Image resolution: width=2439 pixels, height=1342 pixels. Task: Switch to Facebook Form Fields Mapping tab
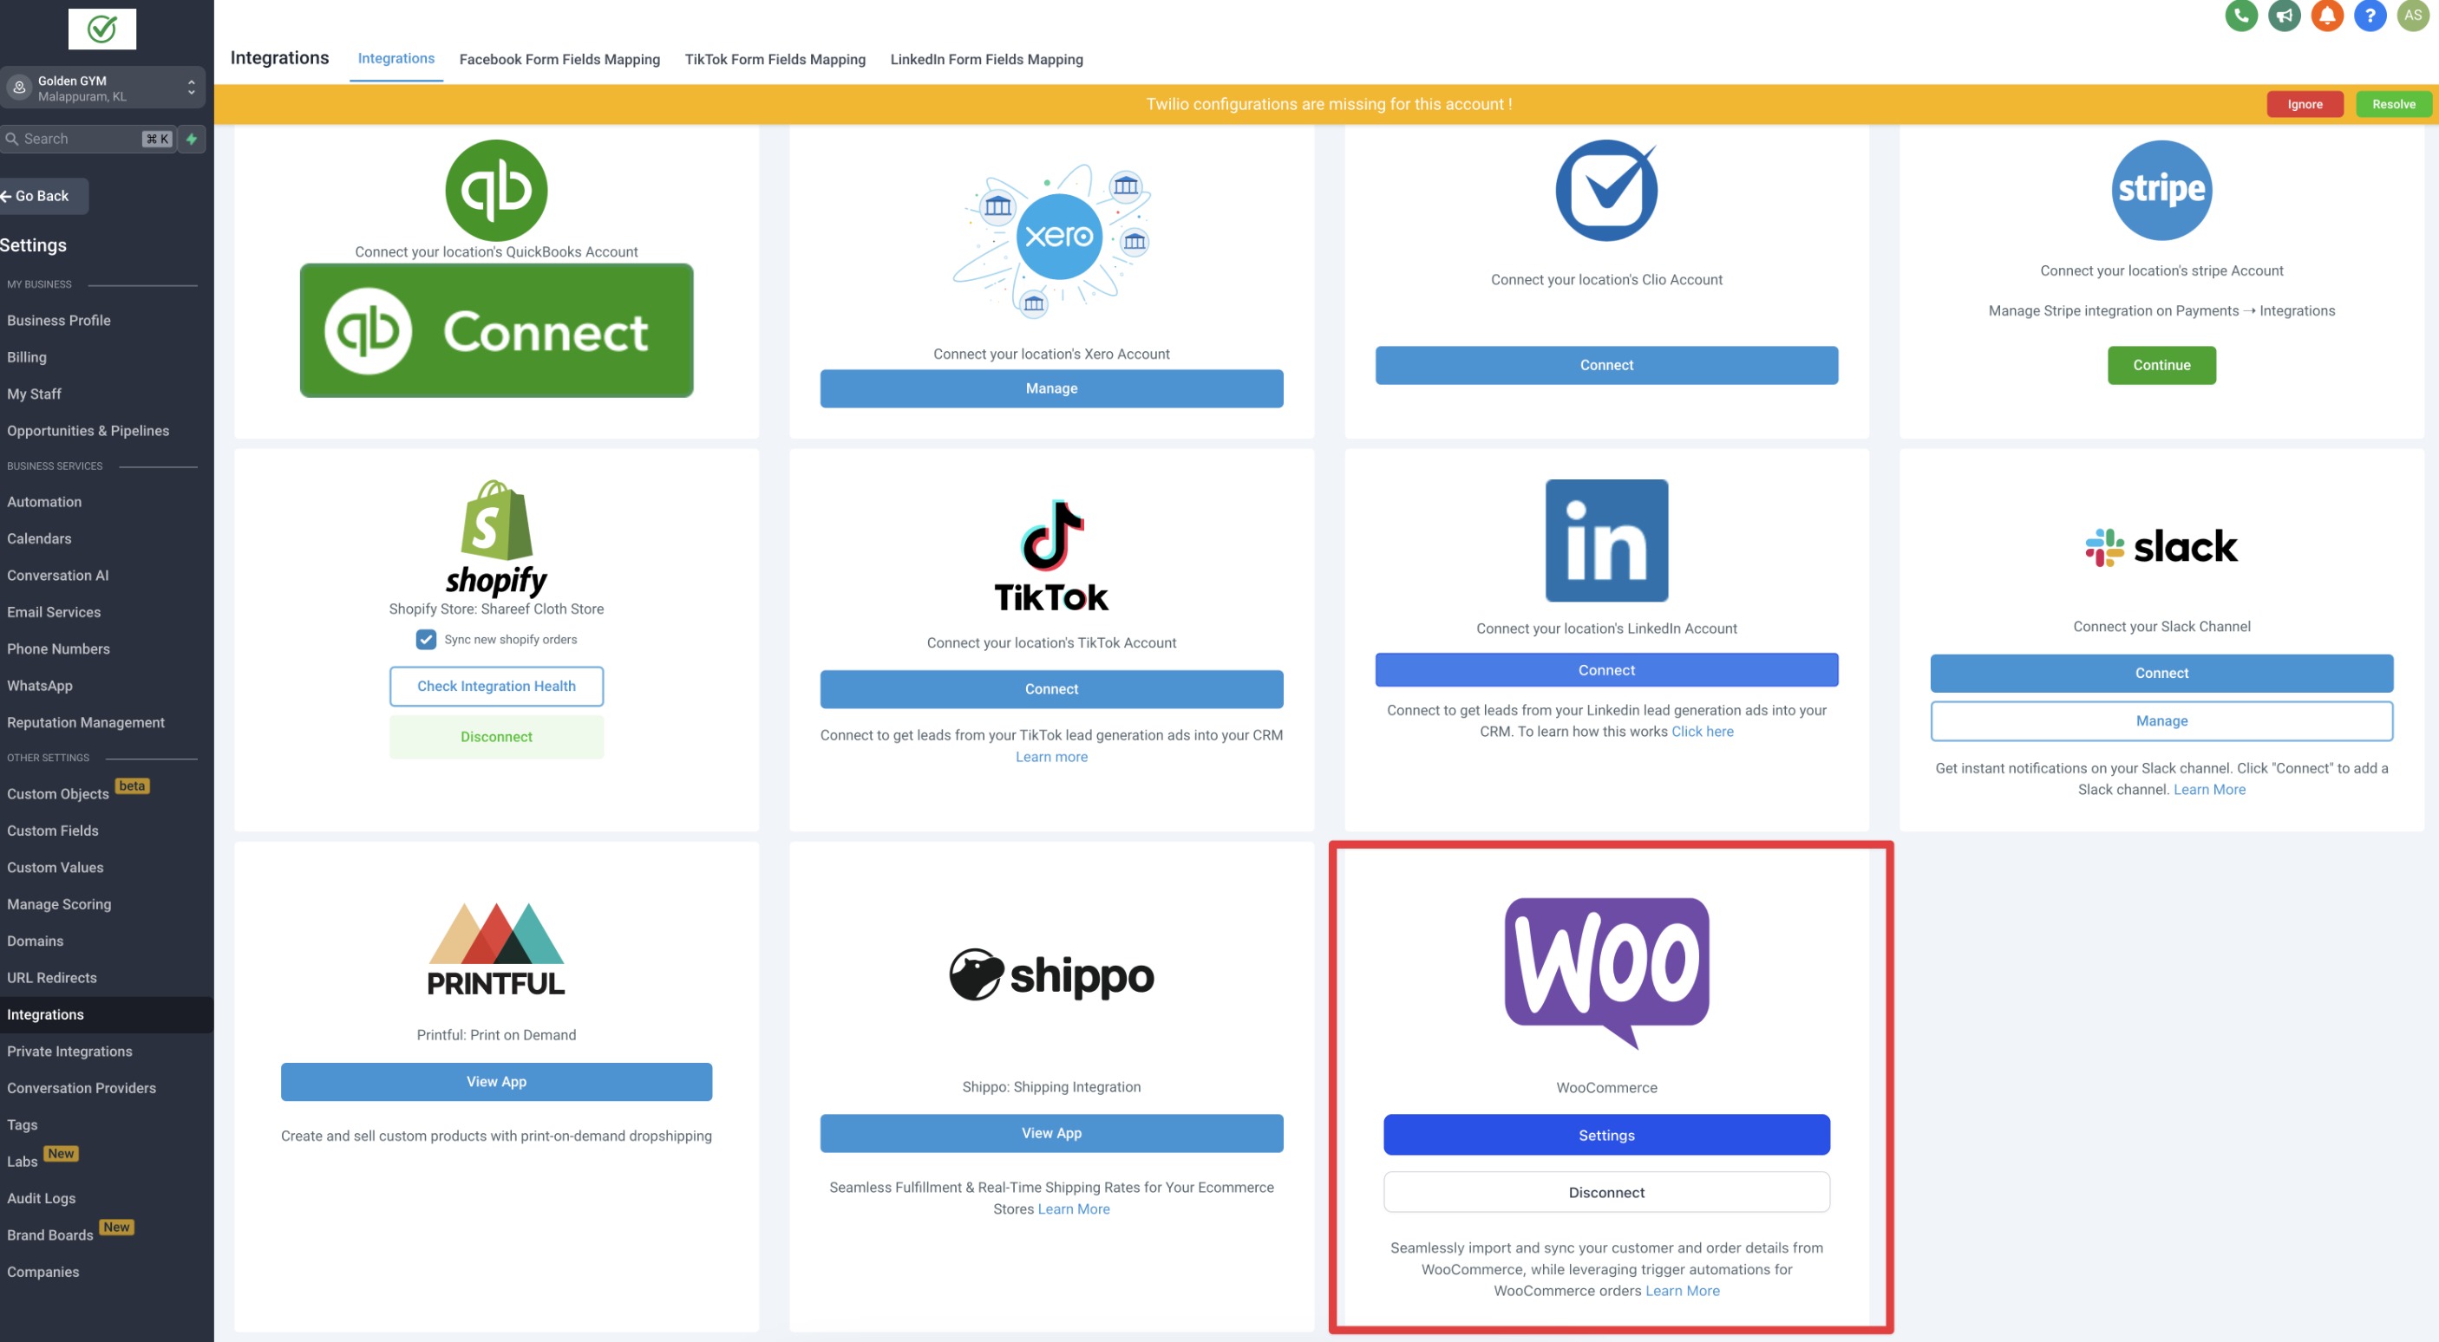[559, 59]
